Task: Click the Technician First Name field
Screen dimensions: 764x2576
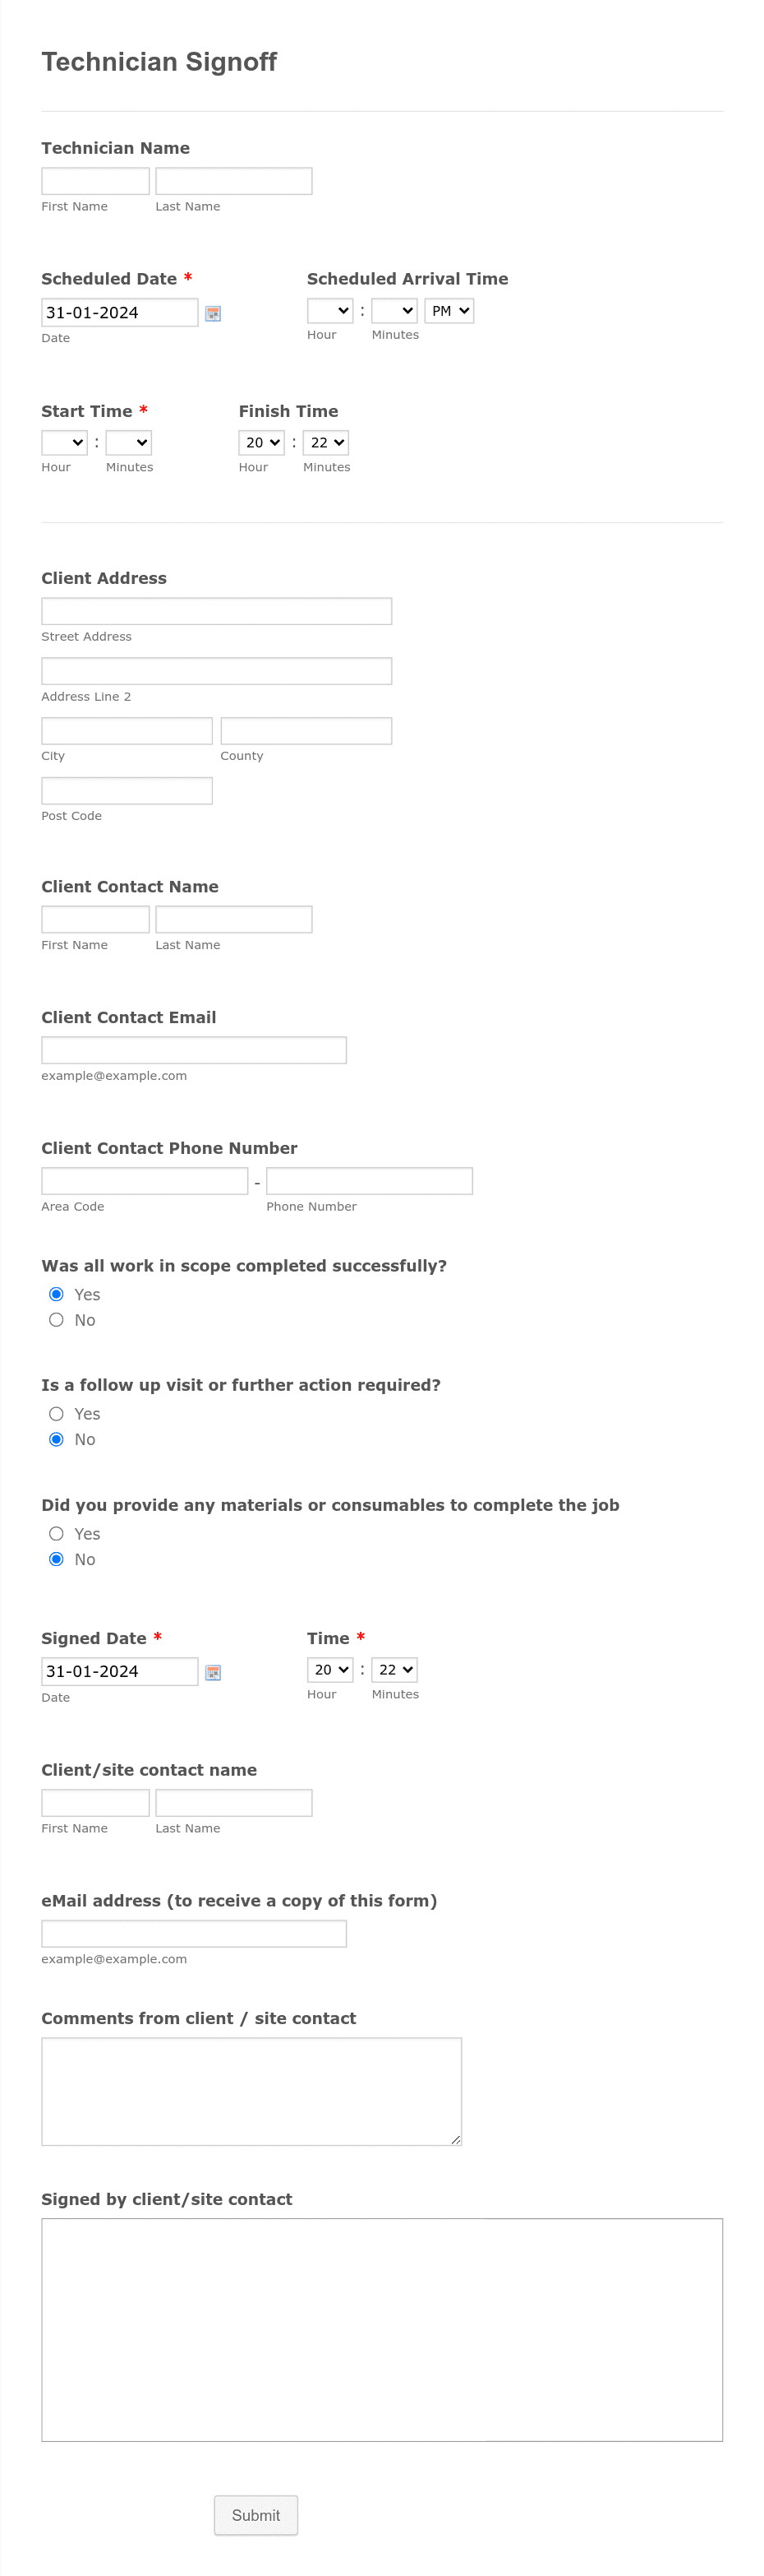Action: click(94, 181)
